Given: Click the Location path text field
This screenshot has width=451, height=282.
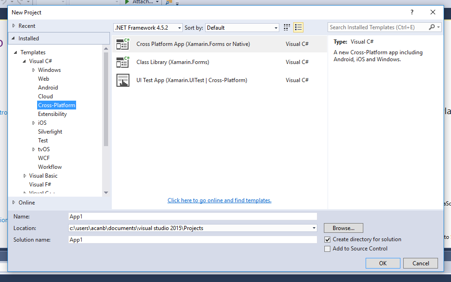Looking at the screenshot, I should pos(190,228).
